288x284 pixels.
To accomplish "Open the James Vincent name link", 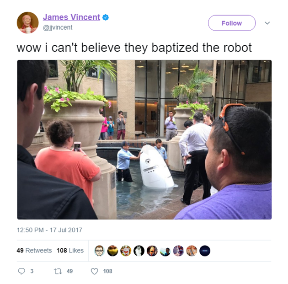I will (x=71, y=17).
